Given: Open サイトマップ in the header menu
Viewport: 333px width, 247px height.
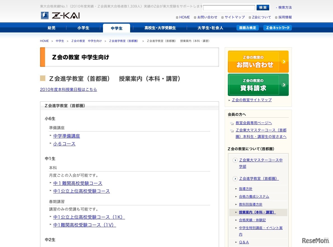Looking at the screenshot, I should pyautogui.click(x=234, y=17).
